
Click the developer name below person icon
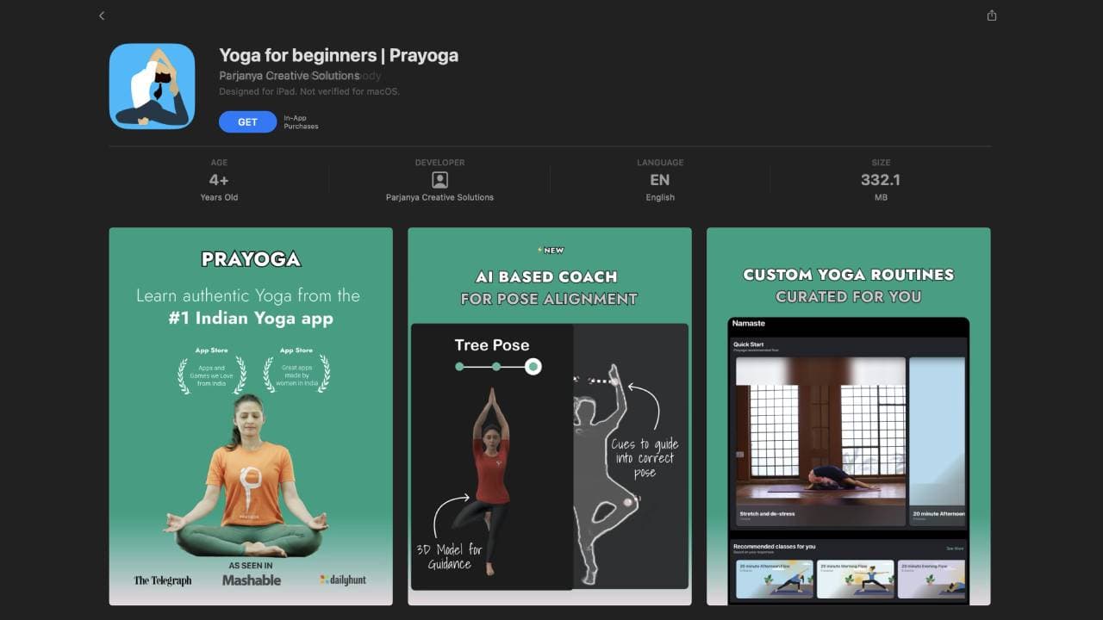pyautogui.click(x=439, y=197)
